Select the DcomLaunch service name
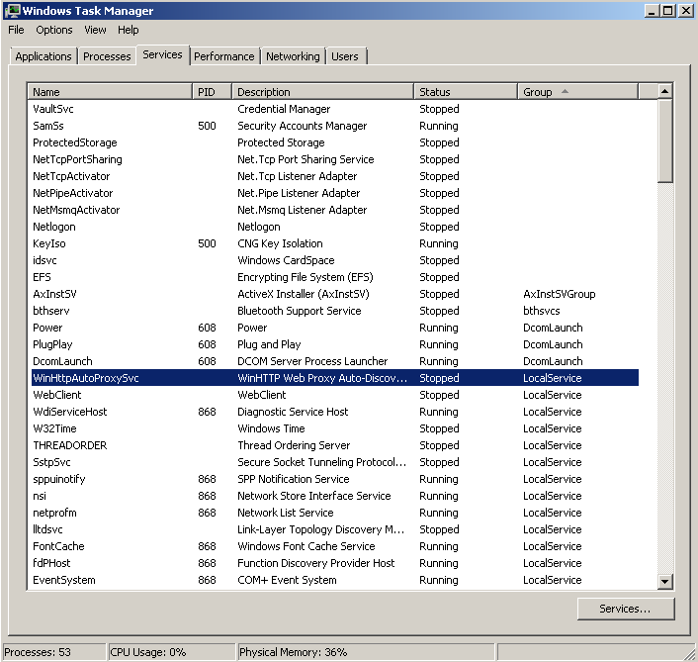698x662 pixels. pos(62,362)
